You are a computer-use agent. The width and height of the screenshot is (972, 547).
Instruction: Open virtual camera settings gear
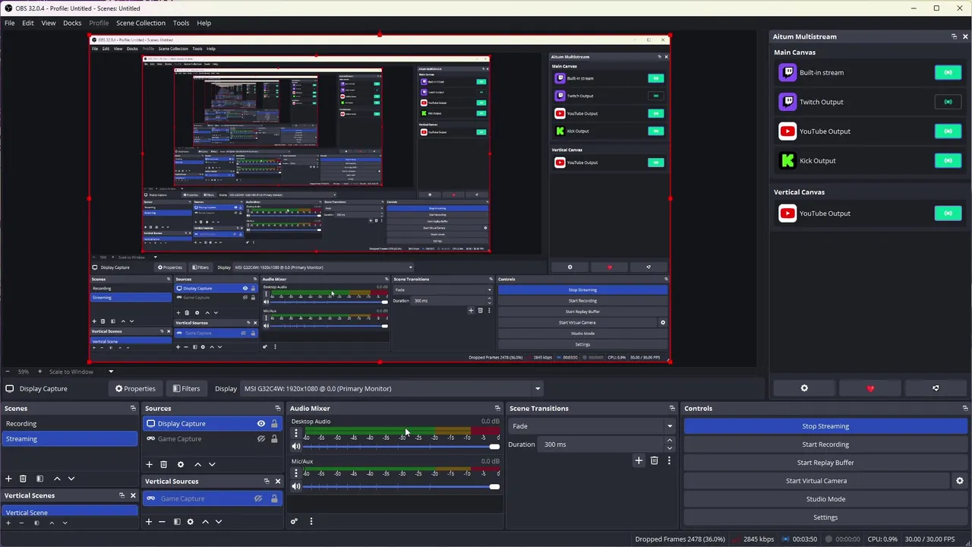pos(959,481)
